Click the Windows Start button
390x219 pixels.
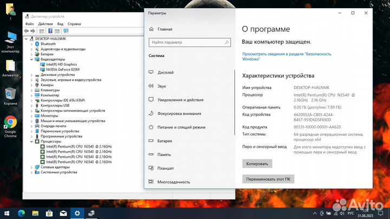tap(7, 213)
